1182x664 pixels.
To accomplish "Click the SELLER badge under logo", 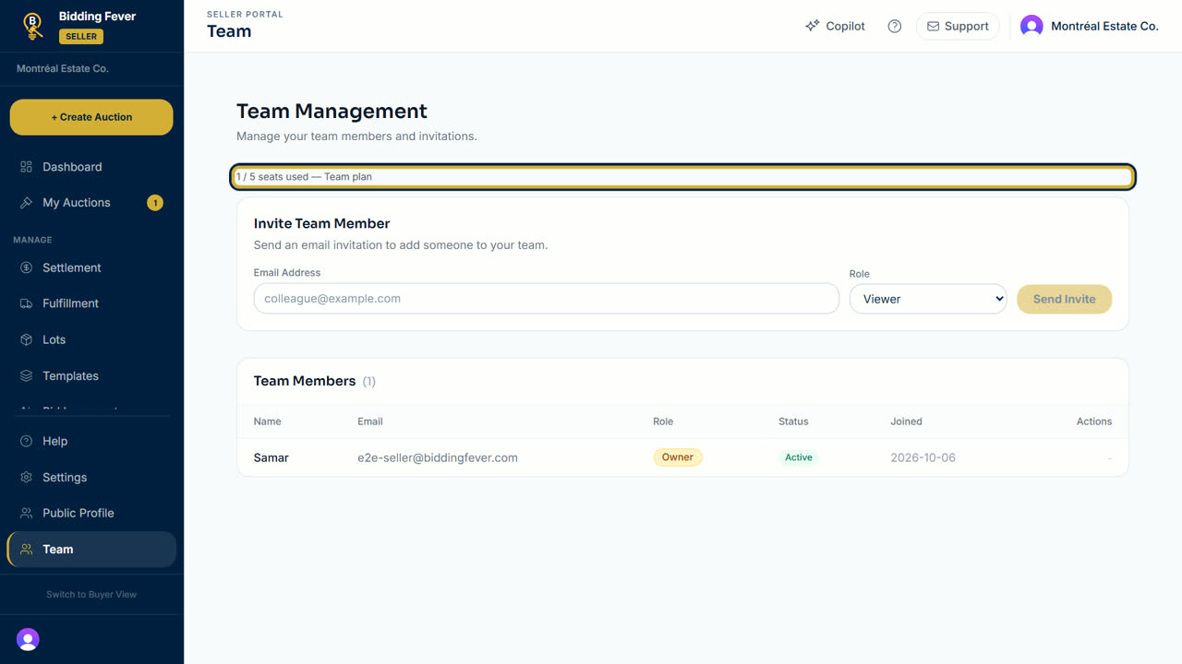I will [x=81, y=37].
